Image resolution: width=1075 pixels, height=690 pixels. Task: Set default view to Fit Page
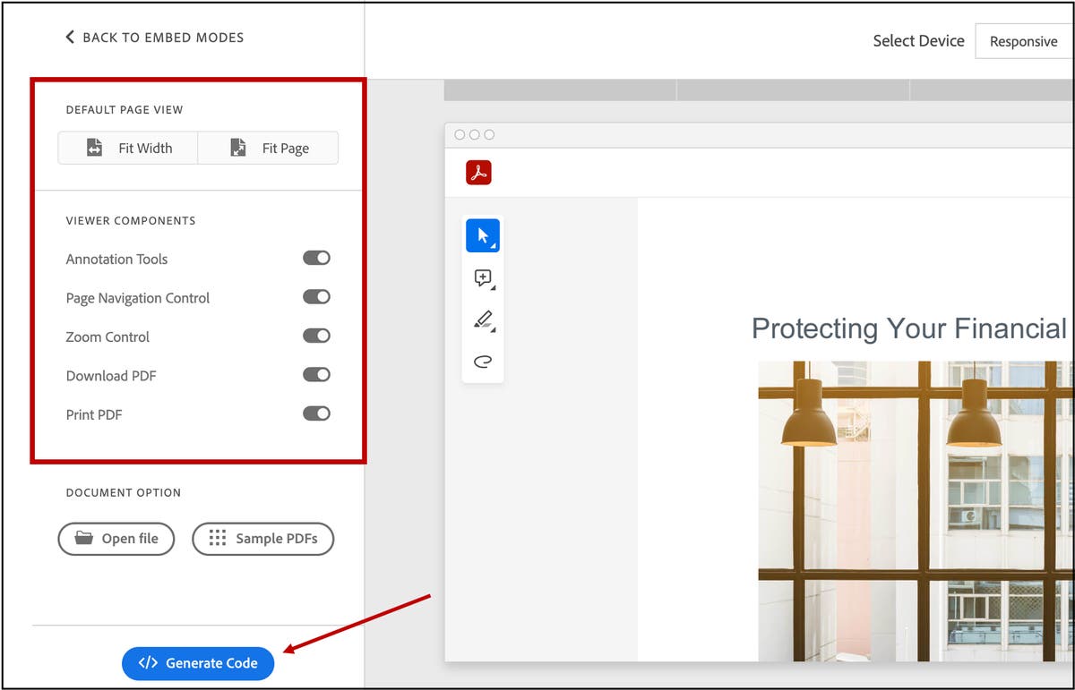pyautogui.click(x=268, y=148)
